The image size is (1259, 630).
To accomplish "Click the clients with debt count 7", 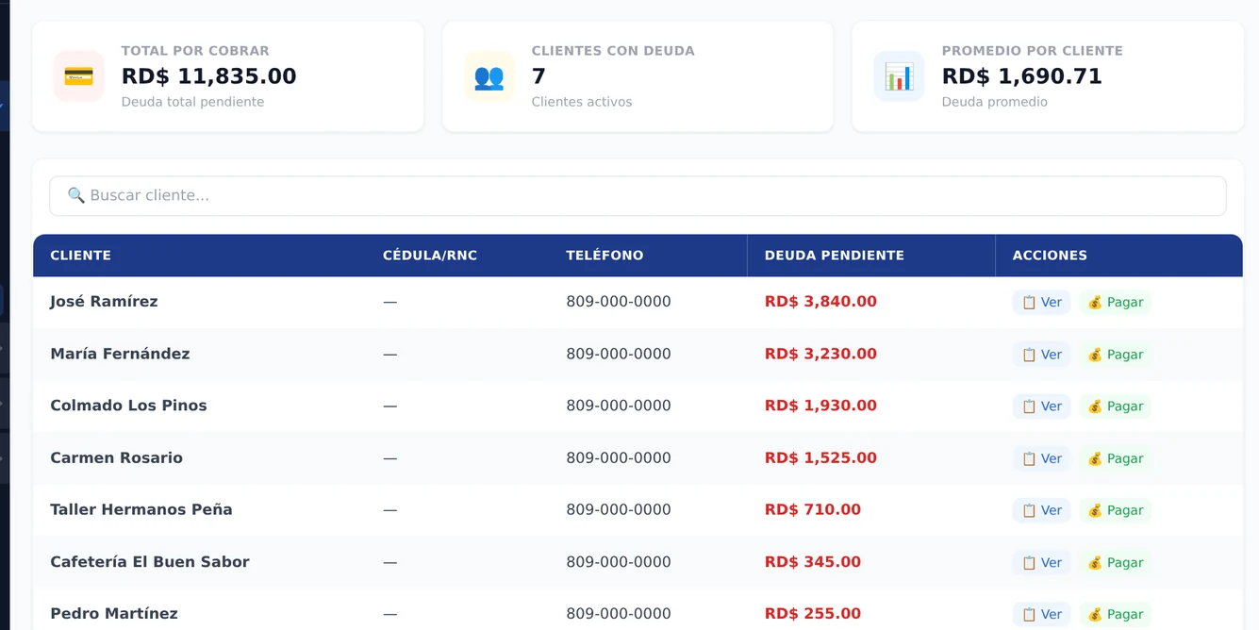I will click(x=538, y=76).
